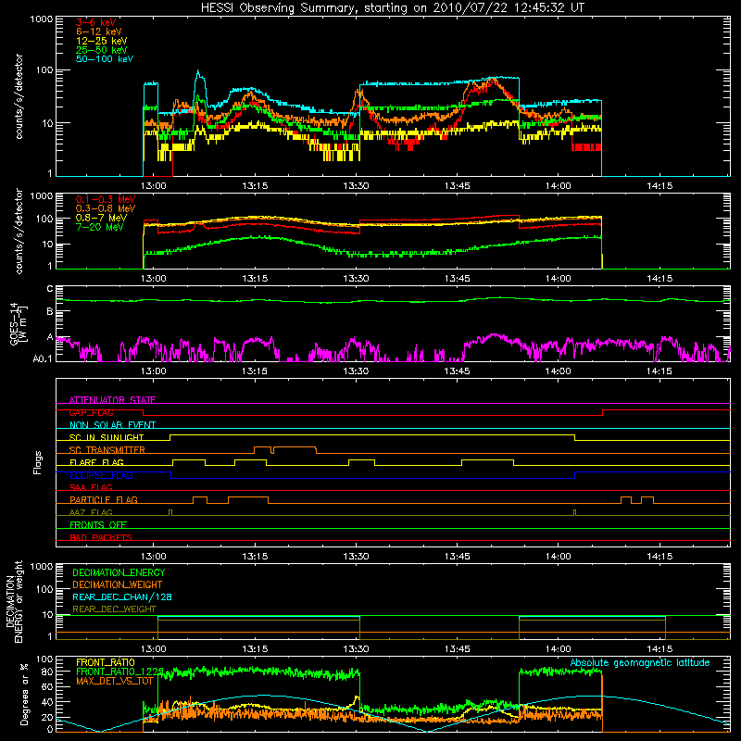Select the red '3-6 keV' legend label
Screen dimensions: 741x741
pyautogui.click(x=96, y=22)
